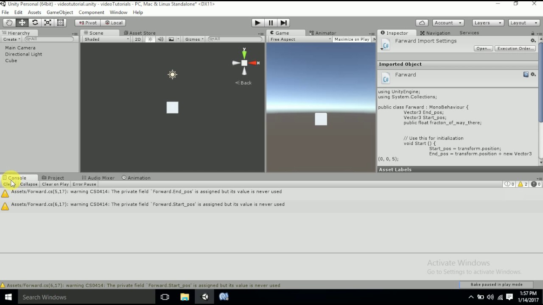The width and height of the screenshot is (543, 305).
Task: Select Cube in Hierarchy
Action: click(x=11, y=61)
